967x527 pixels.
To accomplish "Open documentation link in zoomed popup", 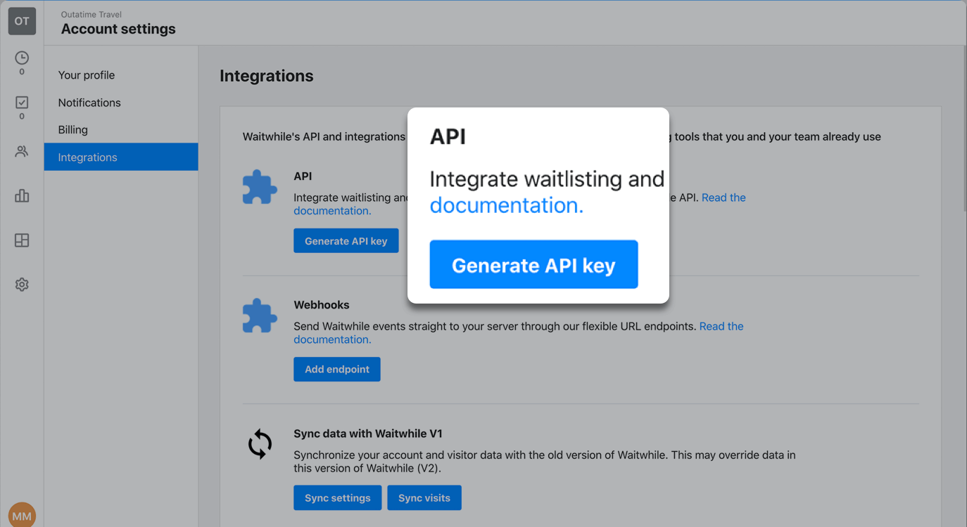I will (x=506, y=205).
